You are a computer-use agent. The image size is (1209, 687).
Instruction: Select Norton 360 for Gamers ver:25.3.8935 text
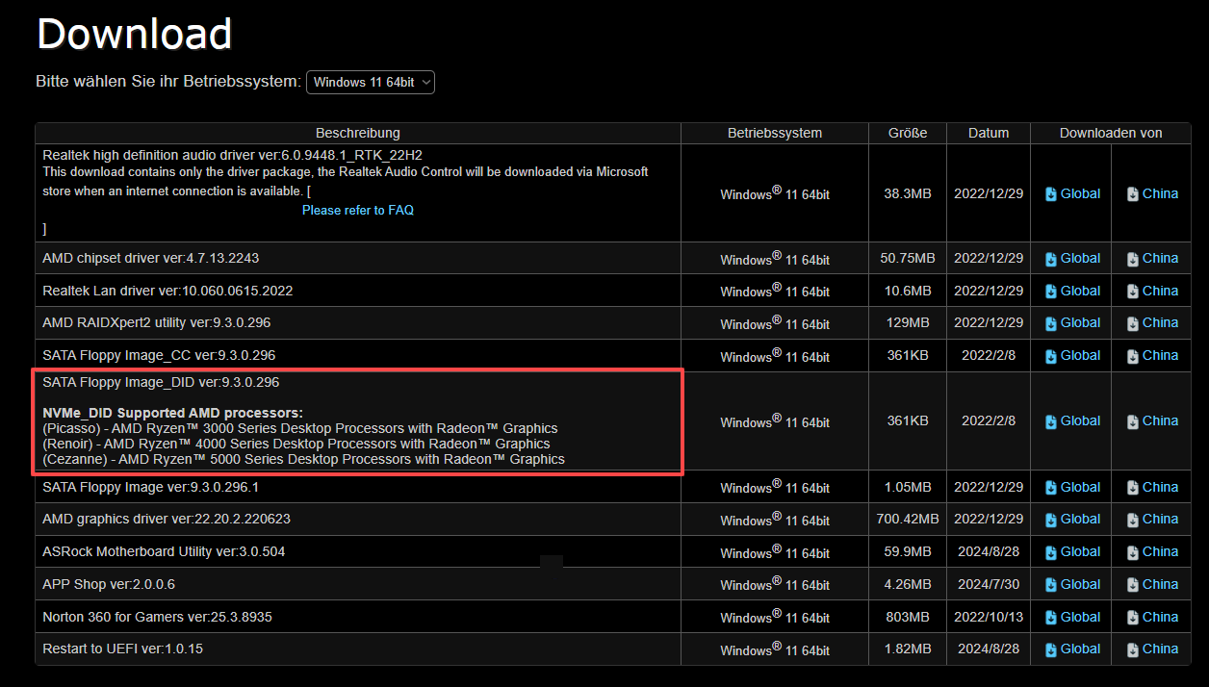157,617
